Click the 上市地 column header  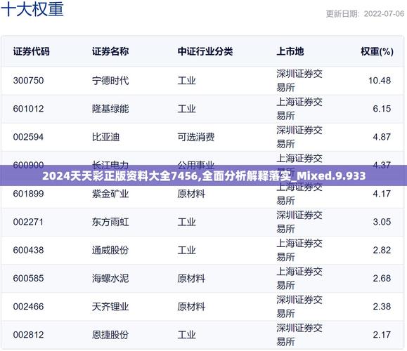pyautogui.click(x=290, y=51)
